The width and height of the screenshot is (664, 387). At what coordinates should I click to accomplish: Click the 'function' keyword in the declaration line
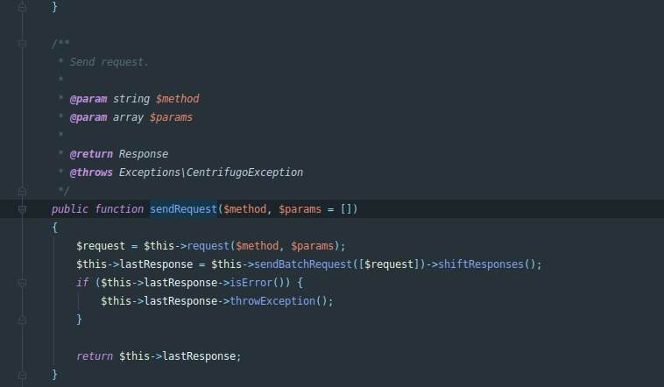pos(119,209)
